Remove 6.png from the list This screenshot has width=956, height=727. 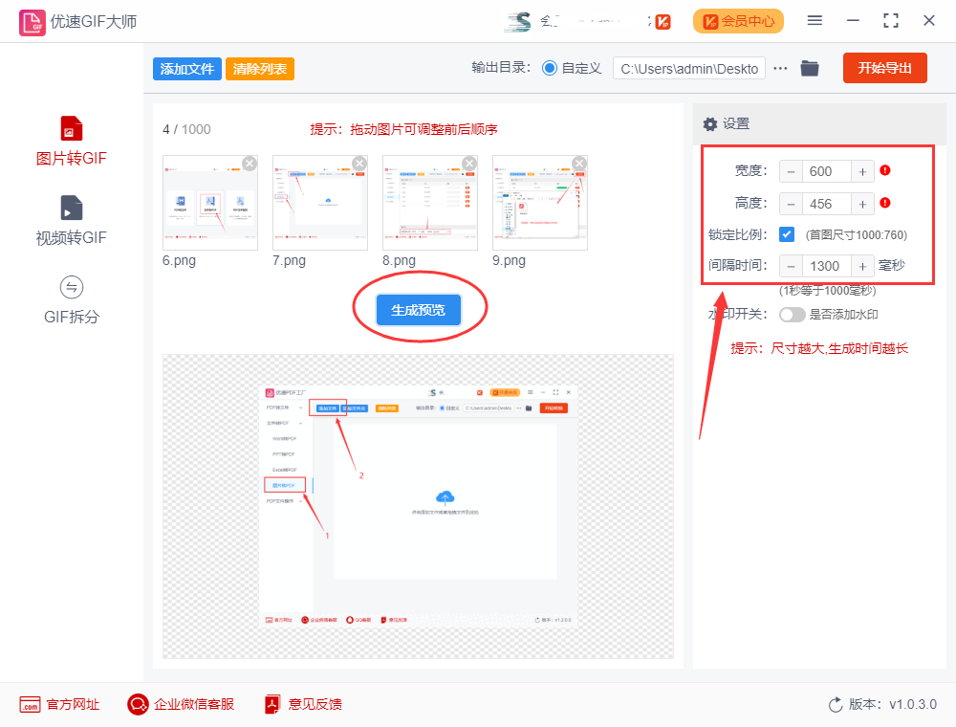point(250,163)
